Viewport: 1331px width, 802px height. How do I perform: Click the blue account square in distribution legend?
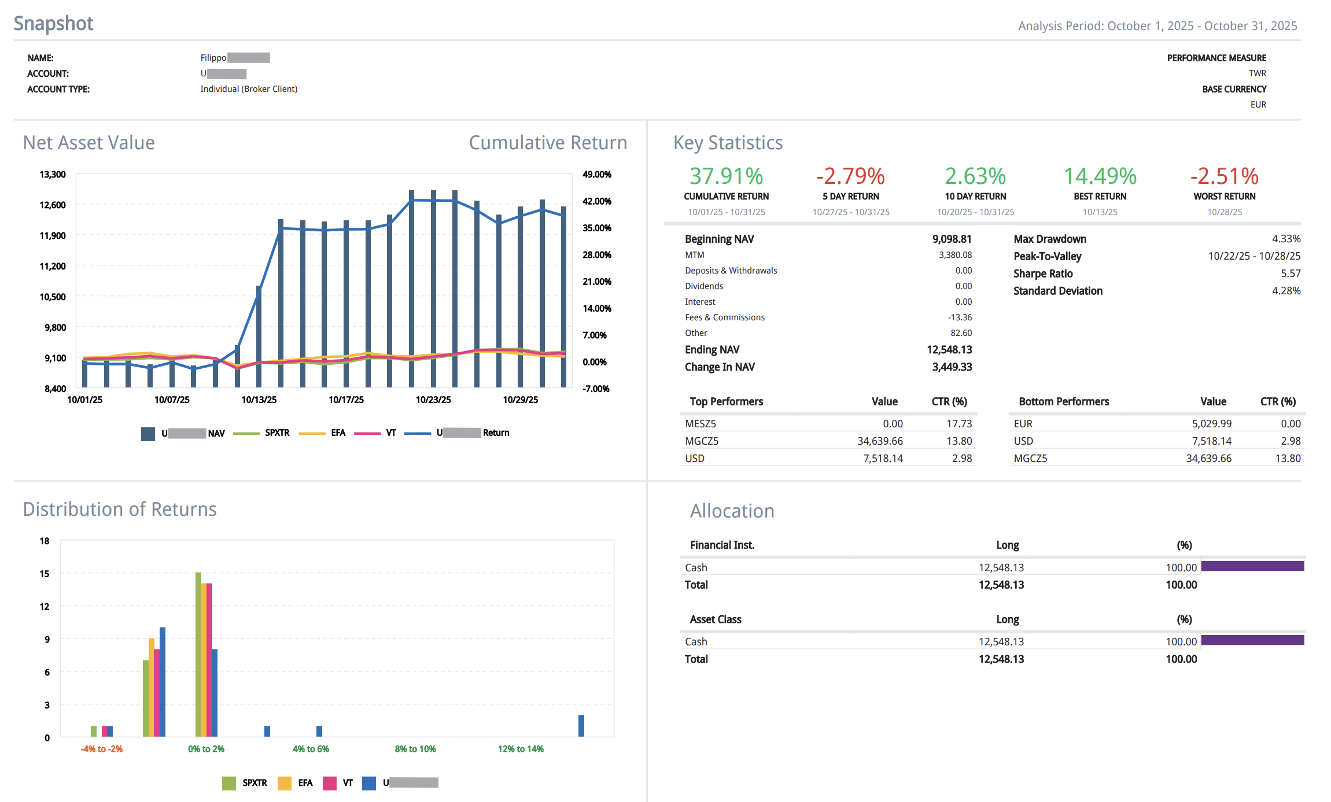point(369,783)
